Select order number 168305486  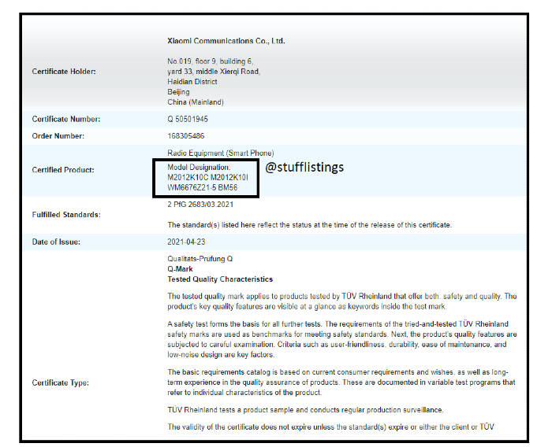(x=186, y=136)
